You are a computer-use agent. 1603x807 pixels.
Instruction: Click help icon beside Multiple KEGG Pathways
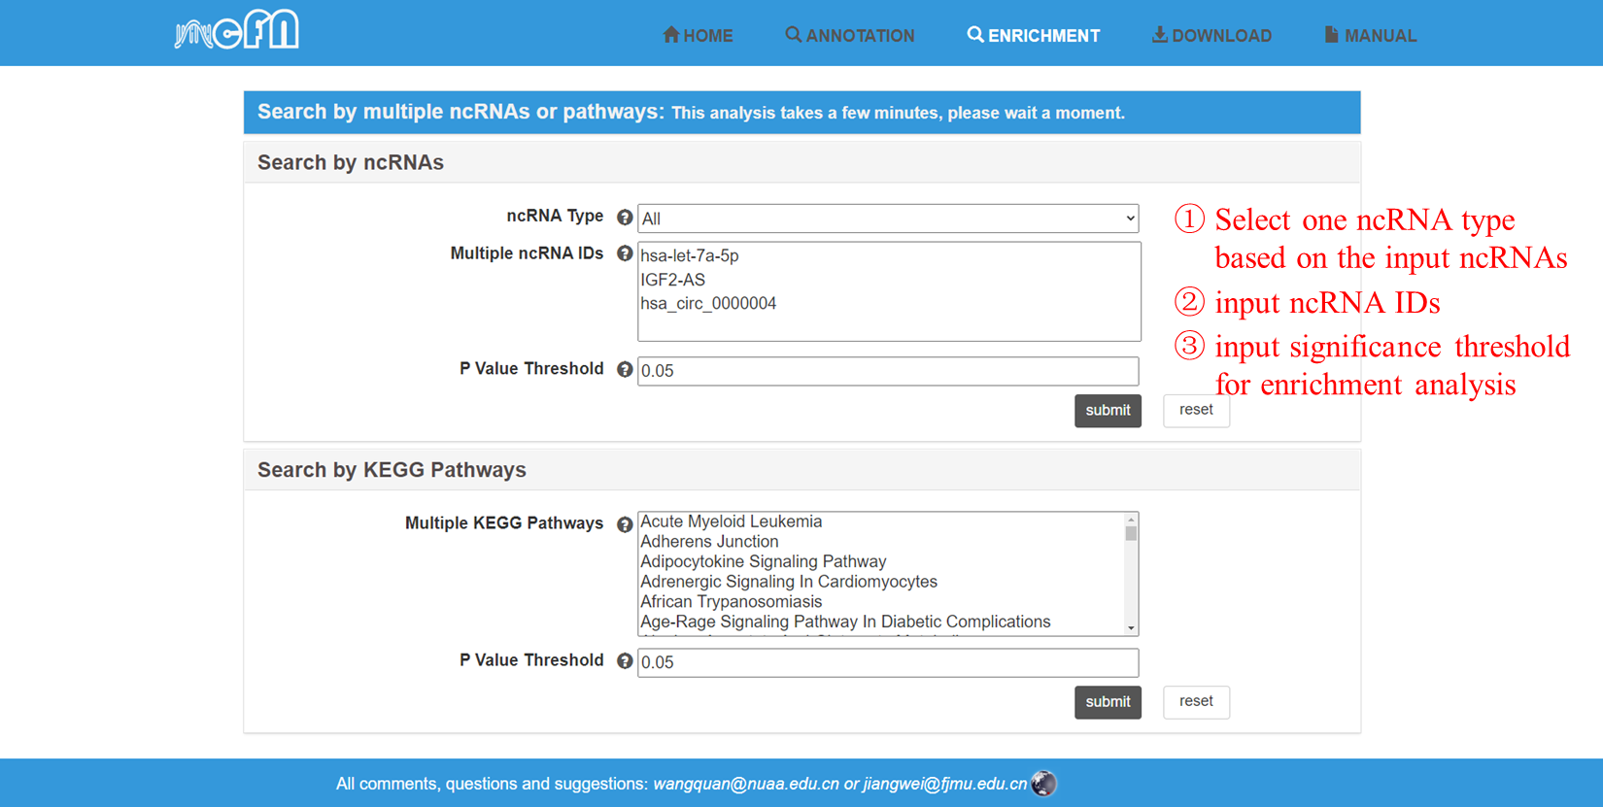coord(625,524)
